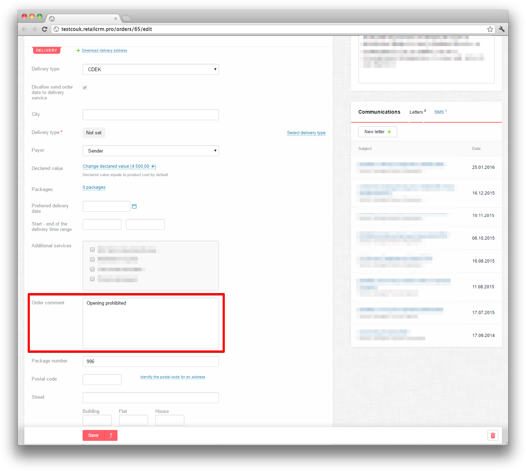Screen dimensions: 526x471
Task: Open the letter dated 10.11.2015
Action: pyautogui.click(x=426, y=217)
